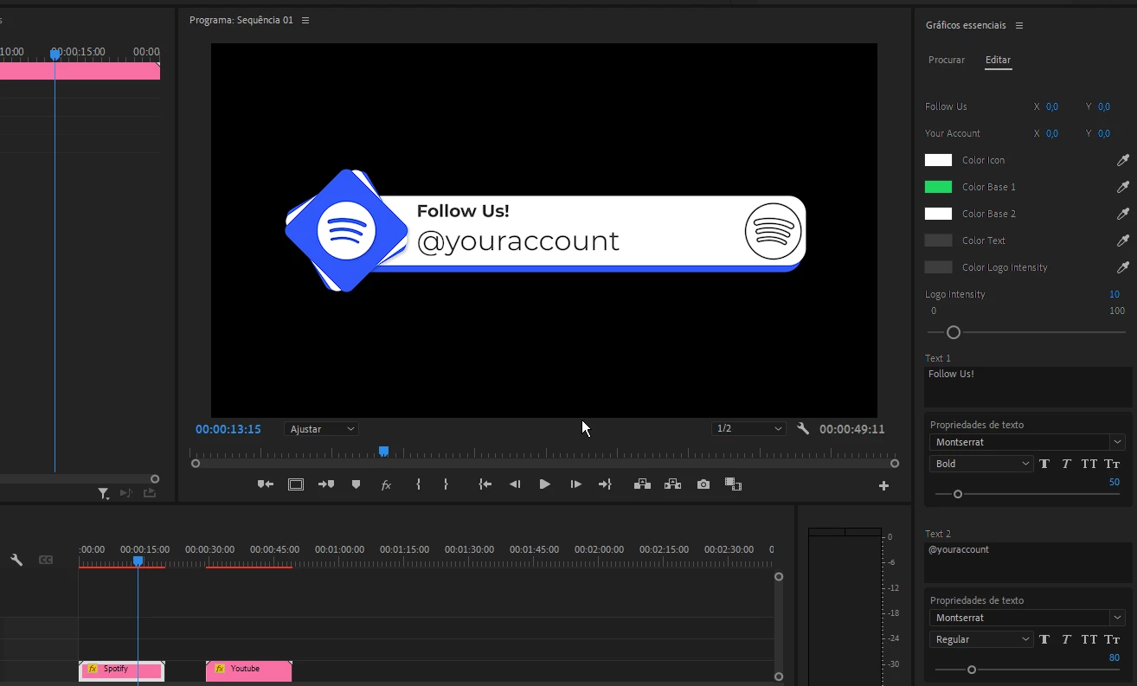Toggle all caps for Text 2
The height and width of the screenshot is (686, 1137).
(x=1089, y=639)
